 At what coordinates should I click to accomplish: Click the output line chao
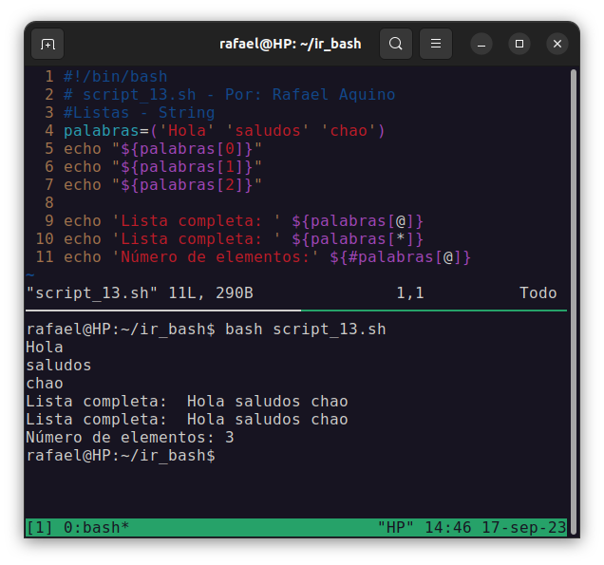tap(45, 384)
